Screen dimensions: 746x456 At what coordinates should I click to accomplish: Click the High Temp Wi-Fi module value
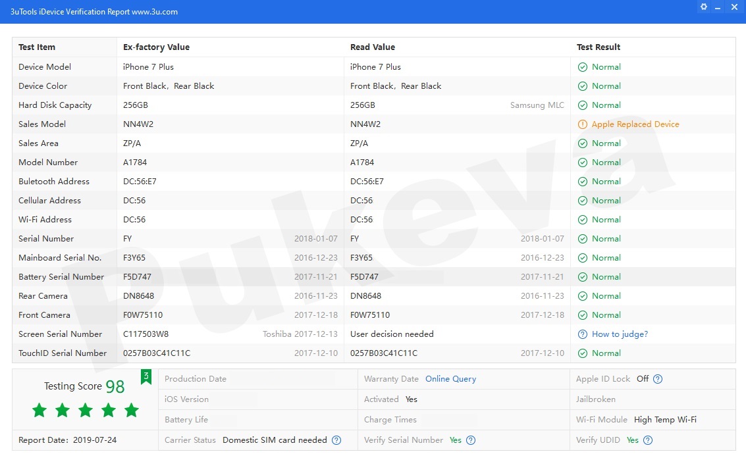665,420
